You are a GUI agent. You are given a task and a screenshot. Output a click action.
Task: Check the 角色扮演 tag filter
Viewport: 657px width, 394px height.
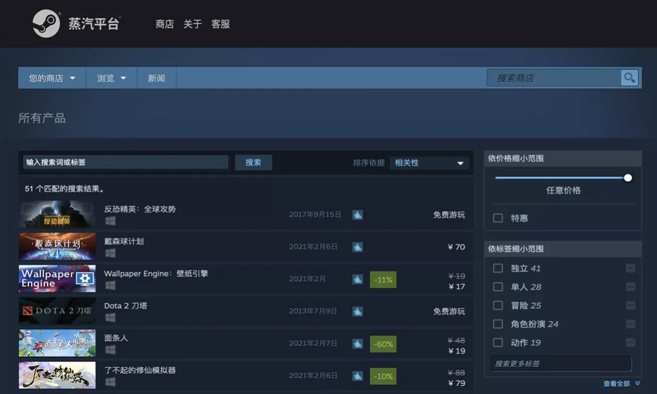tap(498, 323)
